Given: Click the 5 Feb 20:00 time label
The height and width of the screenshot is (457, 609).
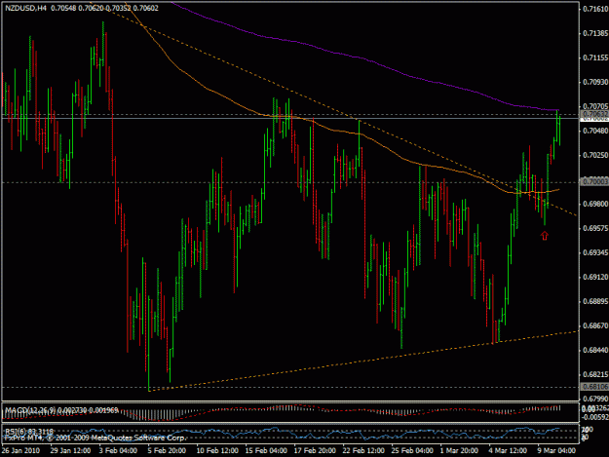Looking at the screenshot, I should pyautogui.click(x=167, y=450).
